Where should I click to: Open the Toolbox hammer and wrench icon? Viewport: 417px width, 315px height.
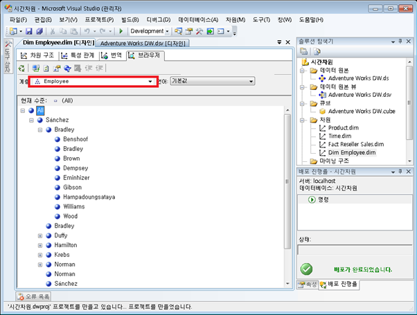[x=199, y=31]
